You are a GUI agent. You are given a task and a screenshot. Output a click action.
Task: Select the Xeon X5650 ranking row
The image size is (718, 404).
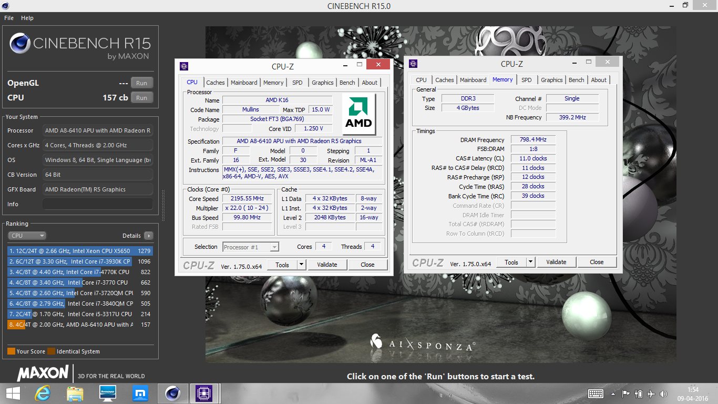point(80,251)
